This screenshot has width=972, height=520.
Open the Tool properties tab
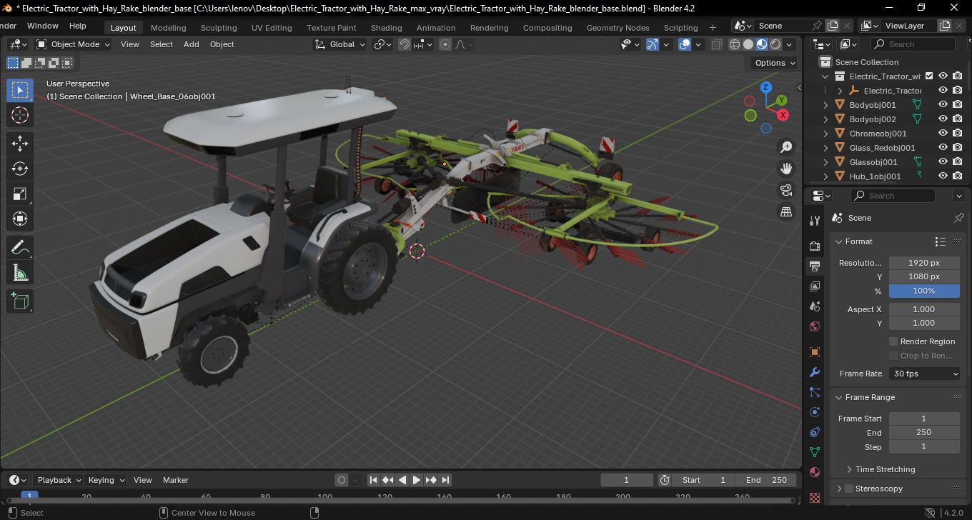[814, 221]
